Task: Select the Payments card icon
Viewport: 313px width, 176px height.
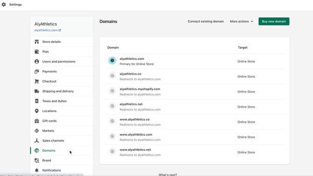Action: tap(37, 71)
